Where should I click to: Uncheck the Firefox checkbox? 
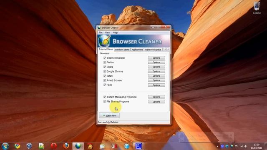[x=105, y=62]
